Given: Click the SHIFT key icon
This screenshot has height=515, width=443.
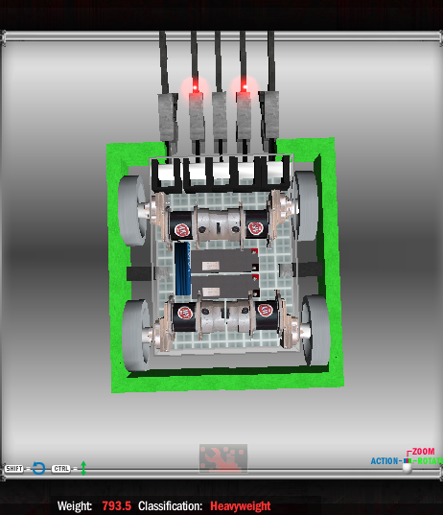Looking at the screenshot, I should tap(14, 468).
